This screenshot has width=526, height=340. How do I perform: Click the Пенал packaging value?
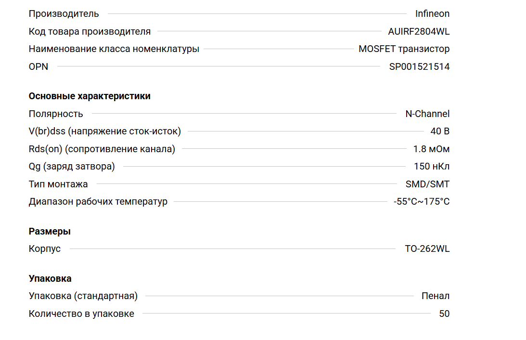pos(435,296)
